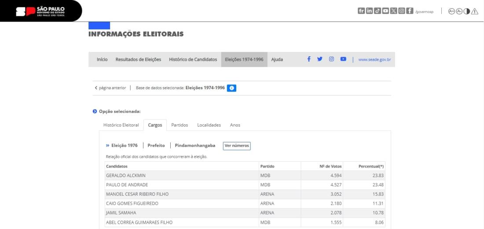The height and width of the screenshot is (229, 484).
Task: Click the vote count 2.180
Action: tap(336, 204)
